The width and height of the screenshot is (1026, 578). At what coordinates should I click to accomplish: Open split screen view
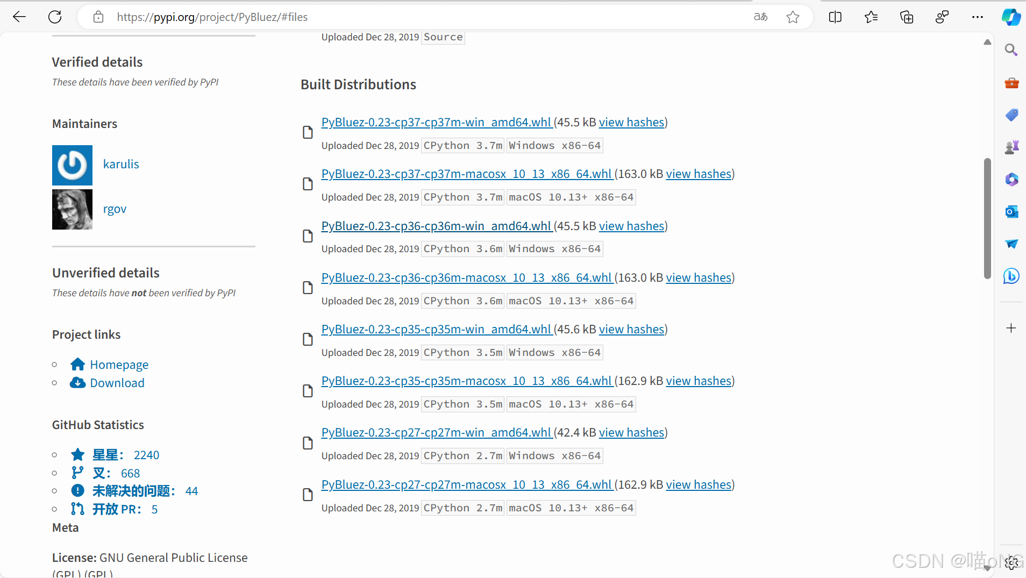[x=835, y=17]
